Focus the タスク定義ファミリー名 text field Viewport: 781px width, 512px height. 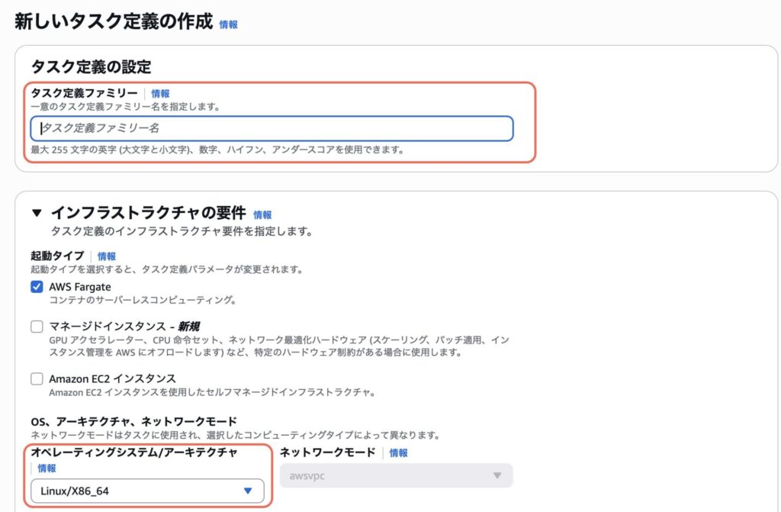click(x=272, y=128)
